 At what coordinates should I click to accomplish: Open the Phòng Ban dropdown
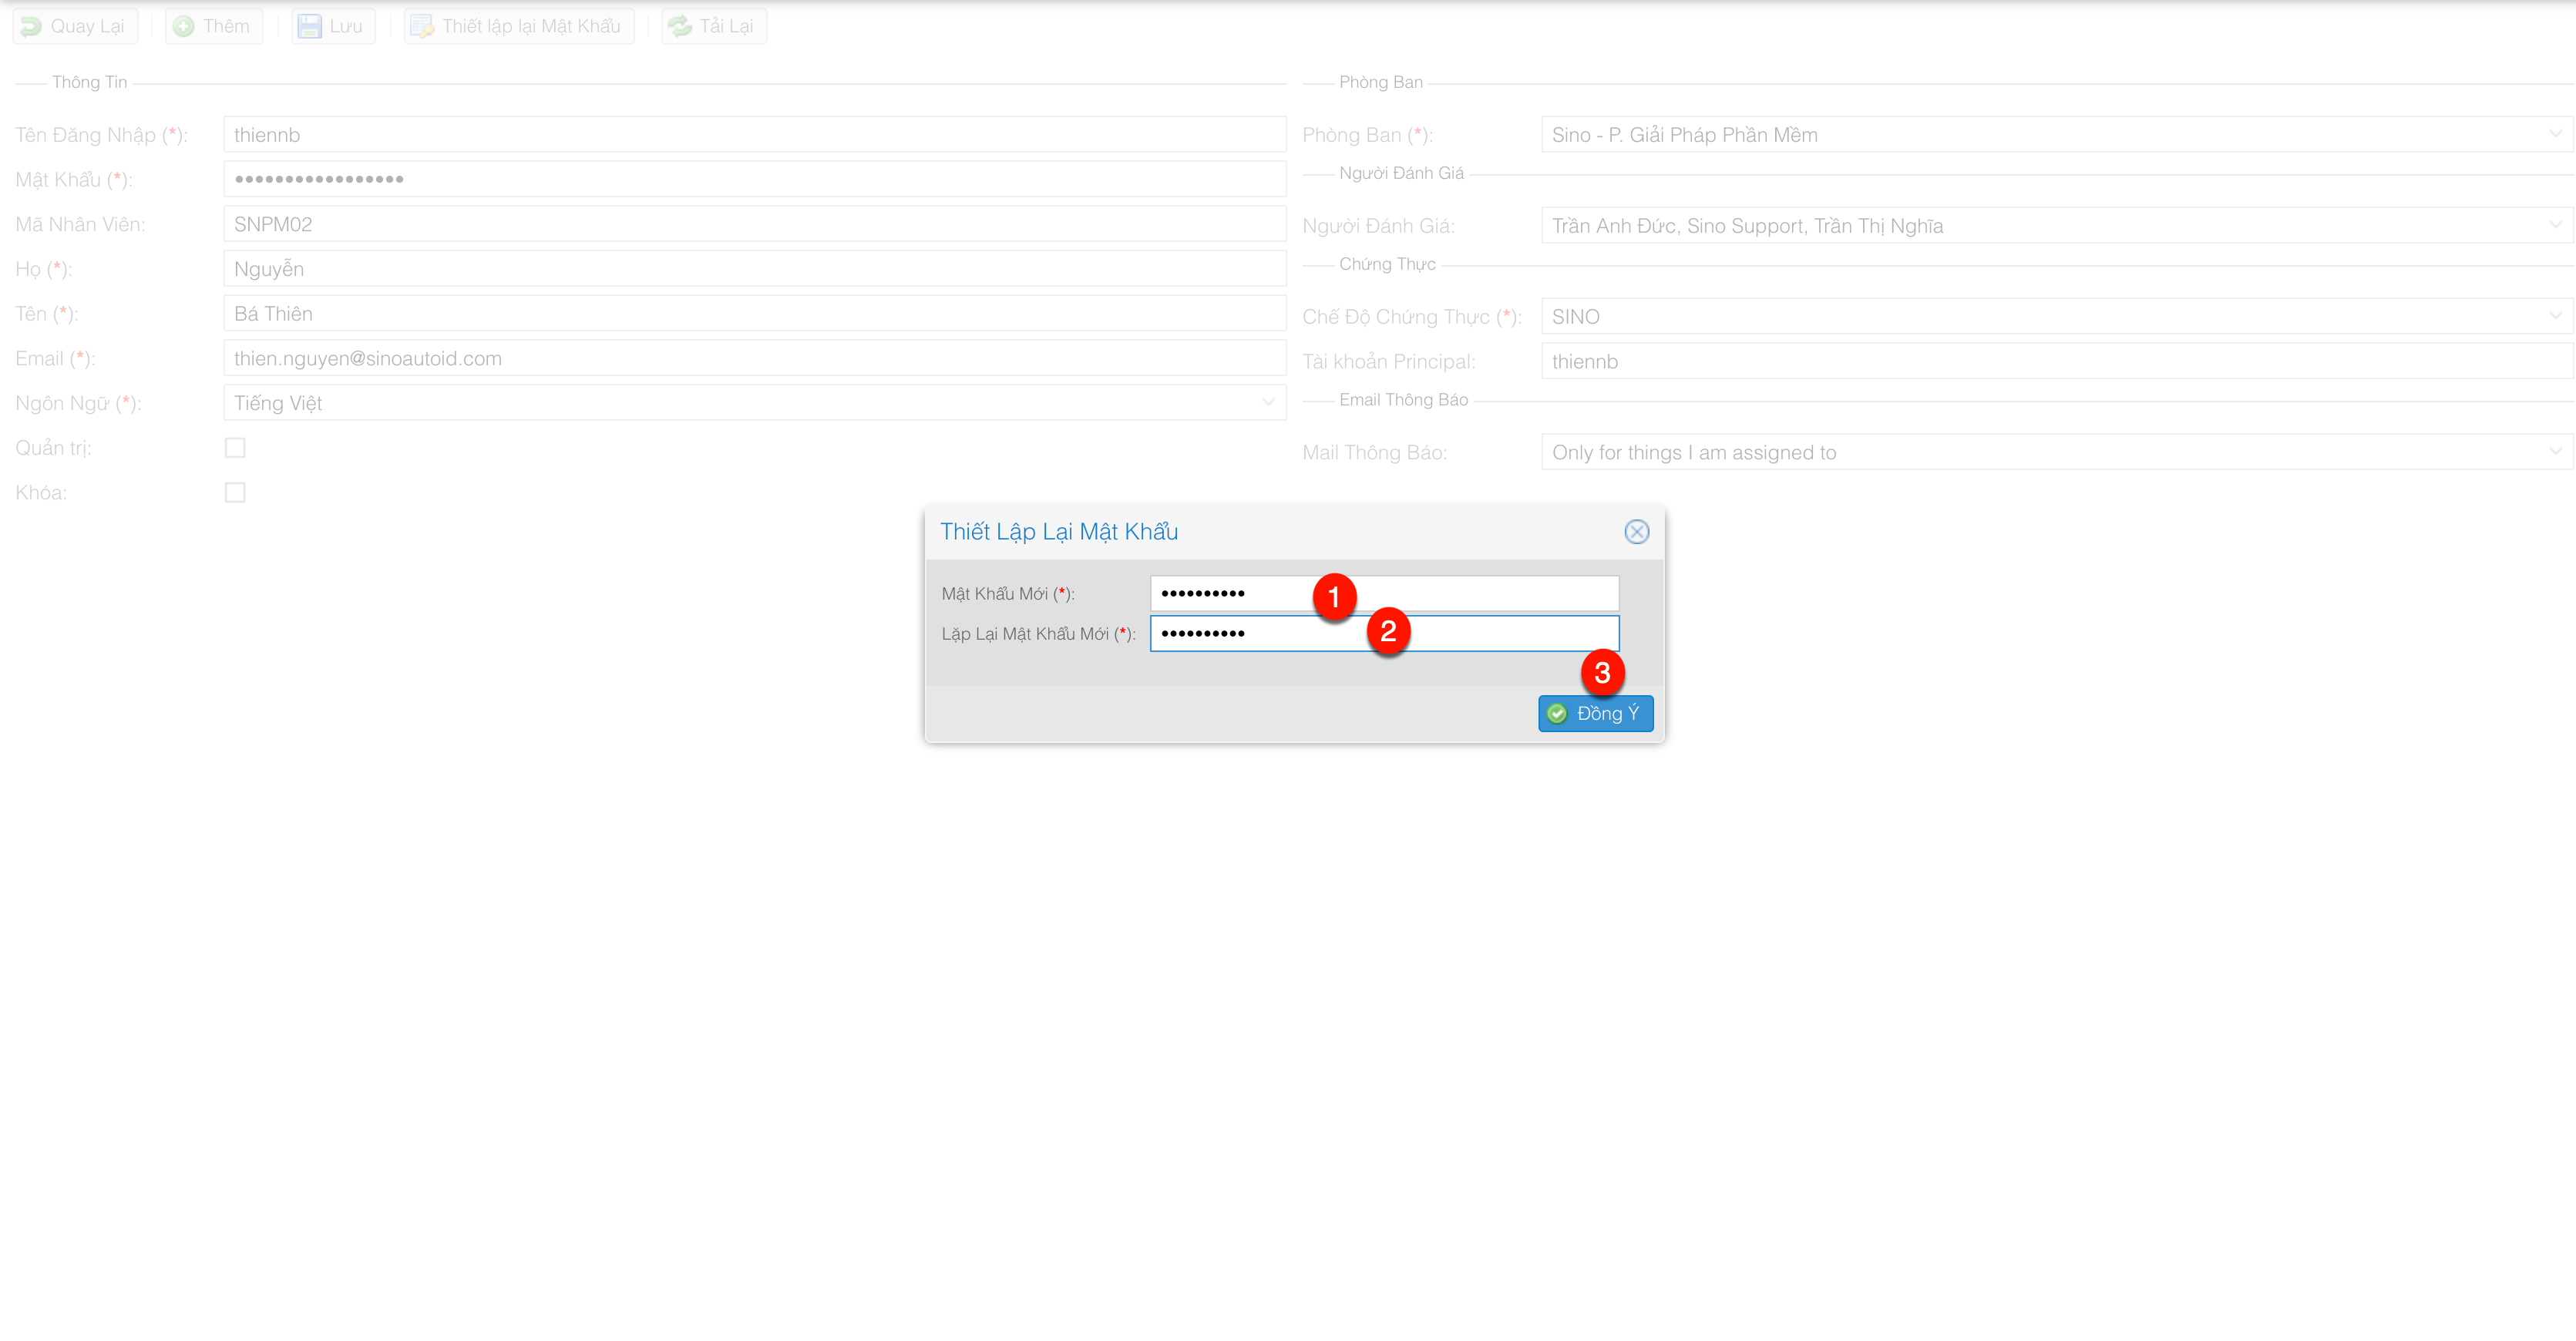[2555, 135]
